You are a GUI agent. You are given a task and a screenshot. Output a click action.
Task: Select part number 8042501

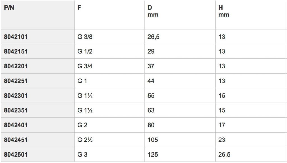click(x=16, y=155)
